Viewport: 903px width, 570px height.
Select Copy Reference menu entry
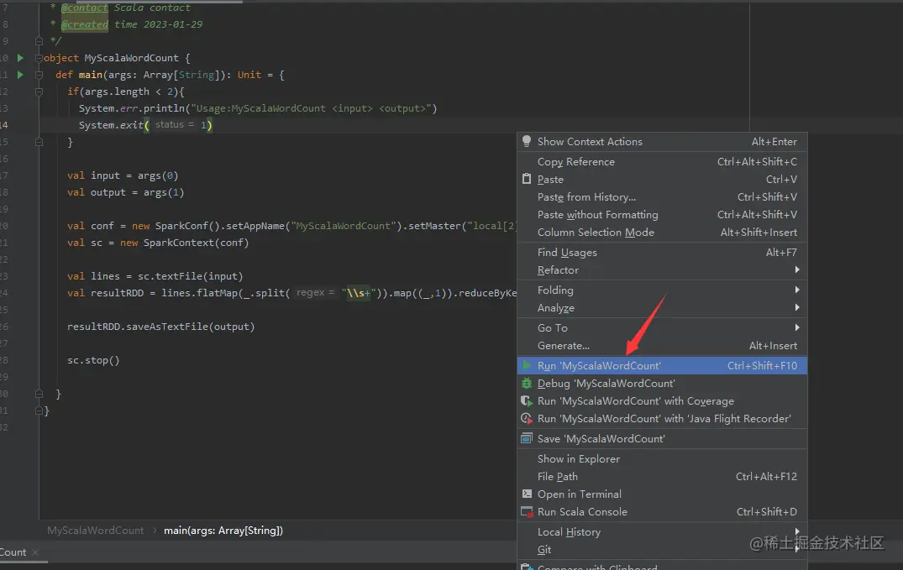[x=662, y=162]
